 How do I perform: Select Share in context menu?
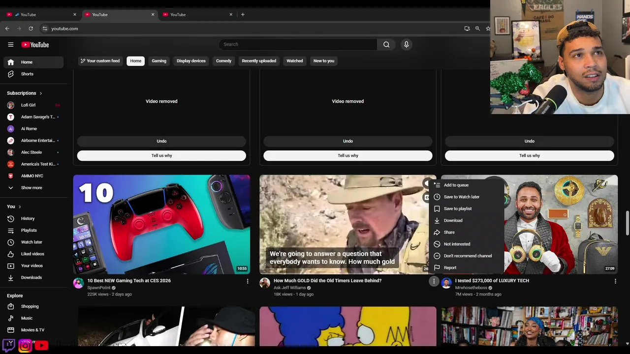466,232
